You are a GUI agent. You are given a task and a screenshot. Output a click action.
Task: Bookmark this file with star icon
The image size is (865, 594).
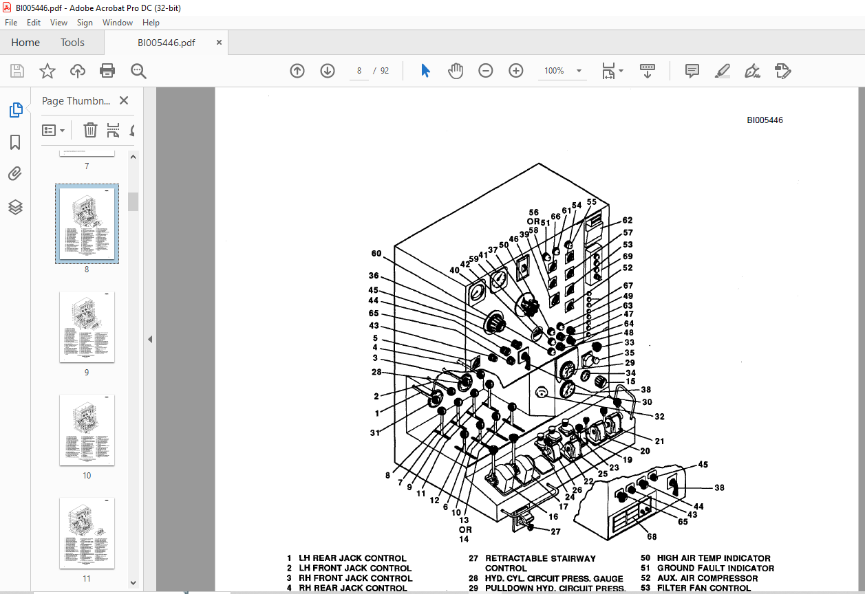click(47, 71)
